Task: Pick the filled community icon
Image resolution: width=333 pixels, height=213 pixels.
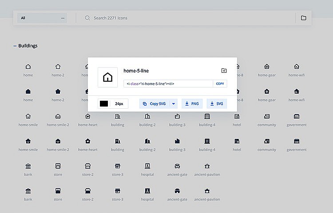Action: [x=266, y=141]
